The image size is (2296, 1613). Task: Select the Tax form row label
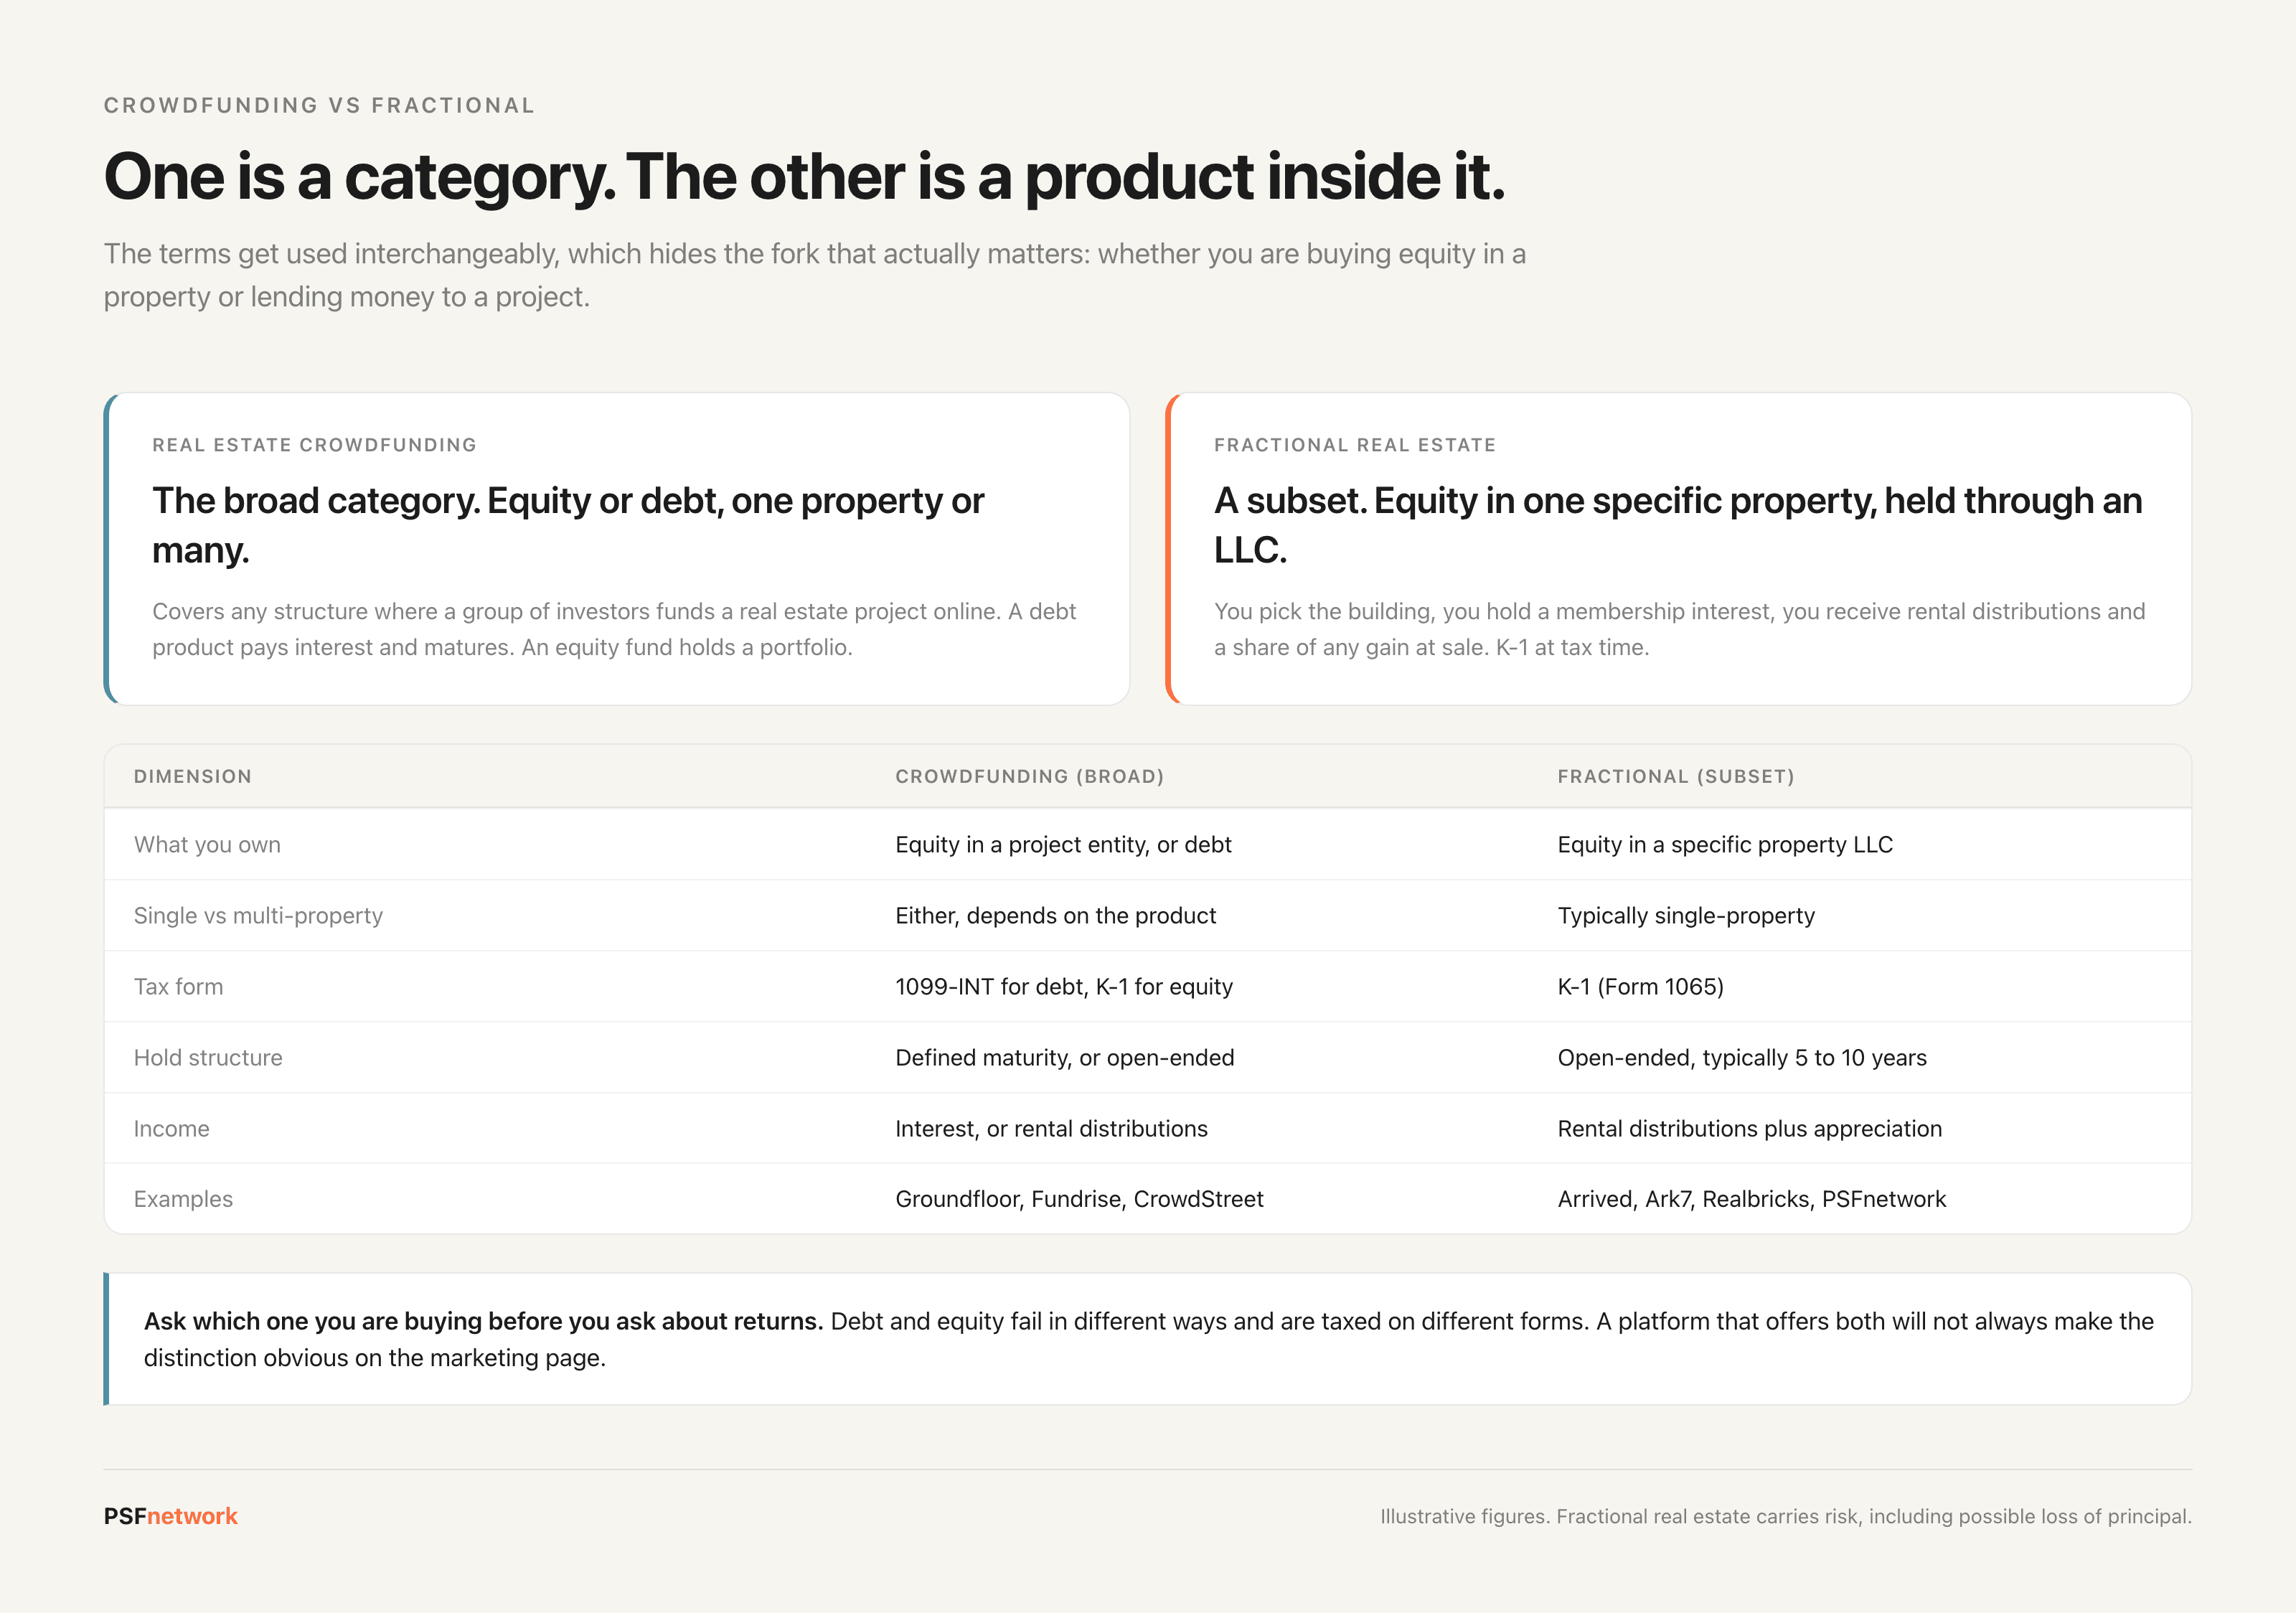[x=179, y=987]
